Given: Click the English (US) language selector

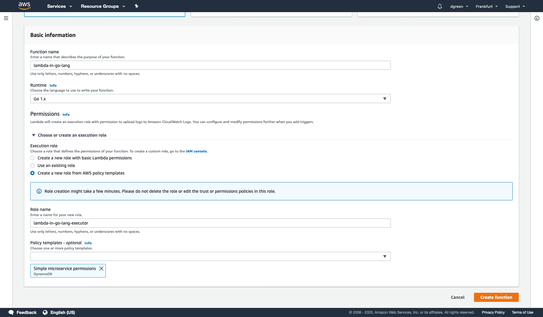Looking at the screenshot, I should [x=63, y=312].
